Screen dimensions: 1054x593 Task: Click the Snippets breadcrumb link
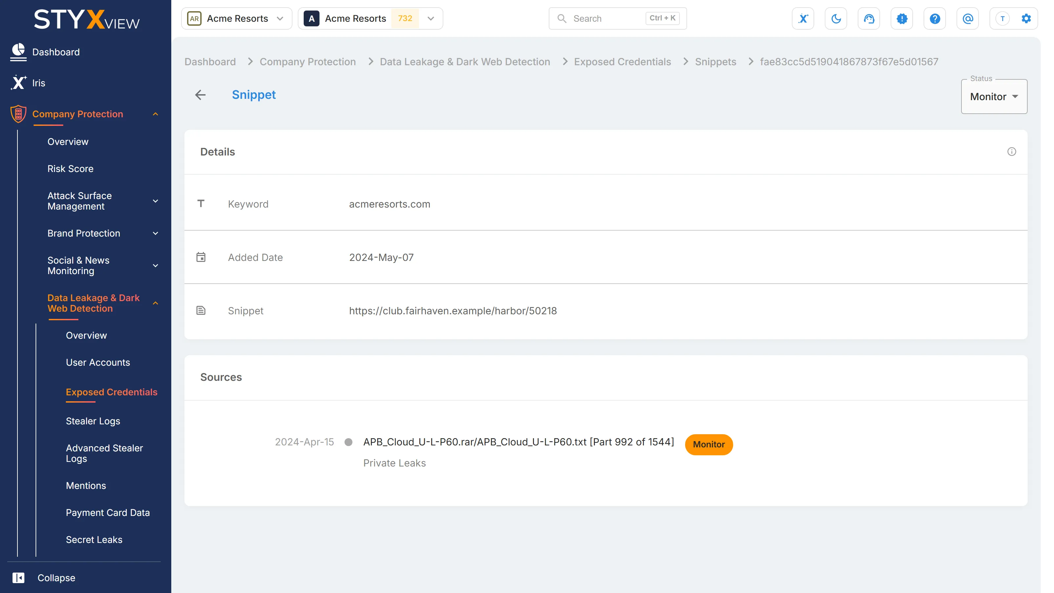click(715, 61)
